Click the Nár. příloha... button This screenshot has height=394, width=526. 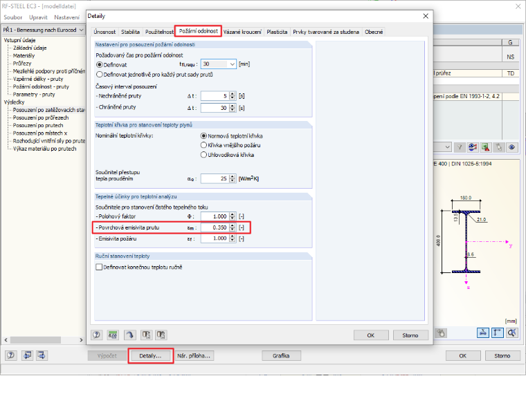coord(194,356)
